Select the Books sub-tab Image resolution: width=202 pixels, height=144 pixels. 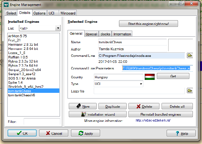[105, 34]
